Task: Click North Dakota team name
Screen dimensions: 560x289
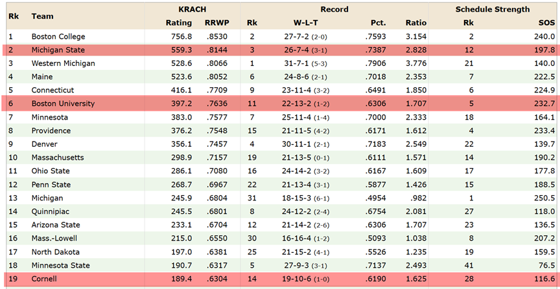Action: (55, 252)
